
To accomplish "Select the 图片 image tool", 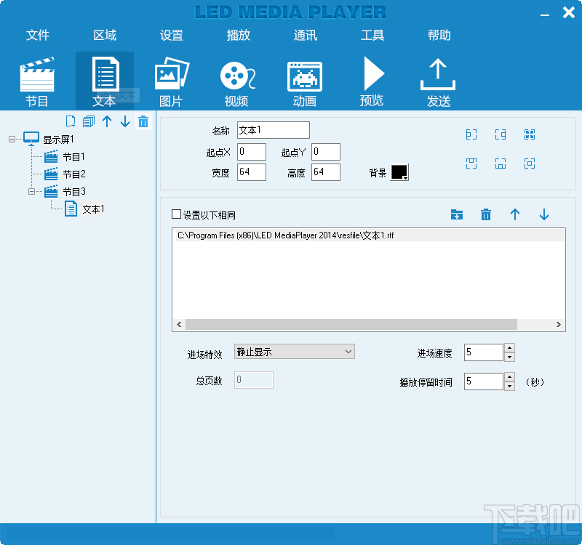I will [x=170, y=80].
